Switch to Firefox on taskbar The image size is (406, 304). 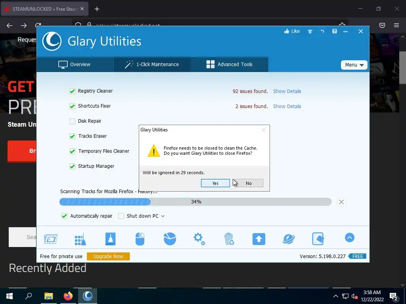click(68, 296)
